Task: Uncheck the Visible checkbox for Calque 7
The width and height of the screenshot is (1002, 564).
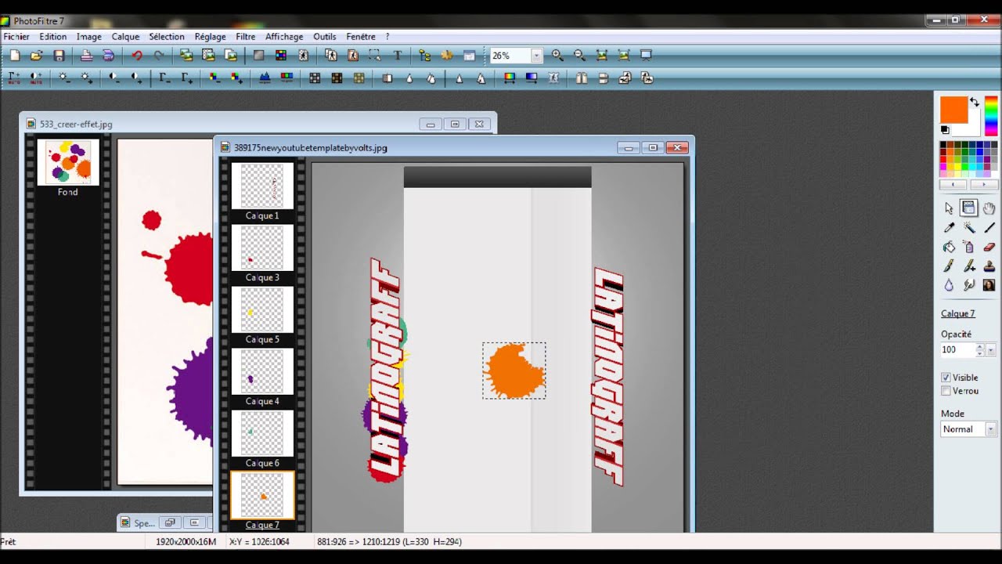Action: pos(946,378)
